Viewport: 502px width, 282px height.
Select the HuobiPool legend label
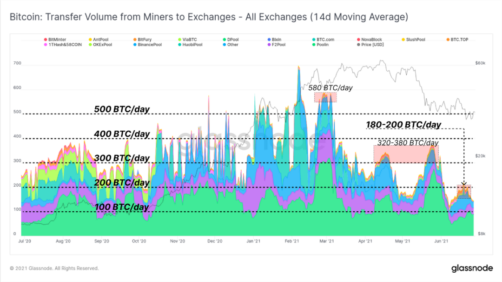[192, 45]
